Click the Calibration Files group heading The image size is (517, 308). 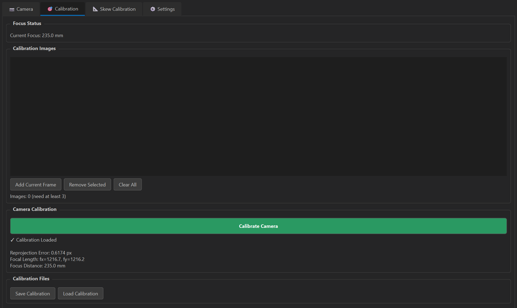31,279
